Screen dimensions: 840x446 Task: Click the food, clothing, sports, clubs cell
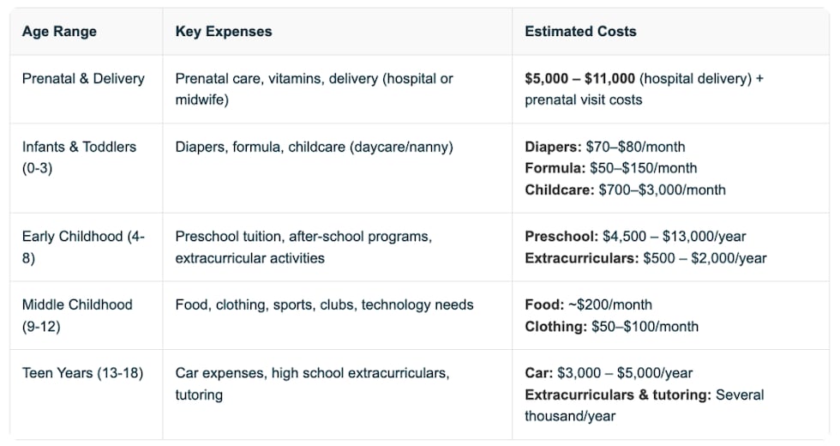(324, 304)
